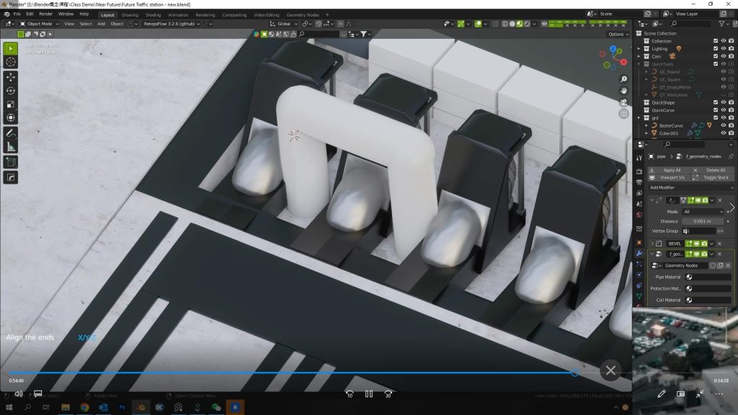Choose the Measure tool
The width and height of the screenshot is (738, 415).
coord(11,147)
